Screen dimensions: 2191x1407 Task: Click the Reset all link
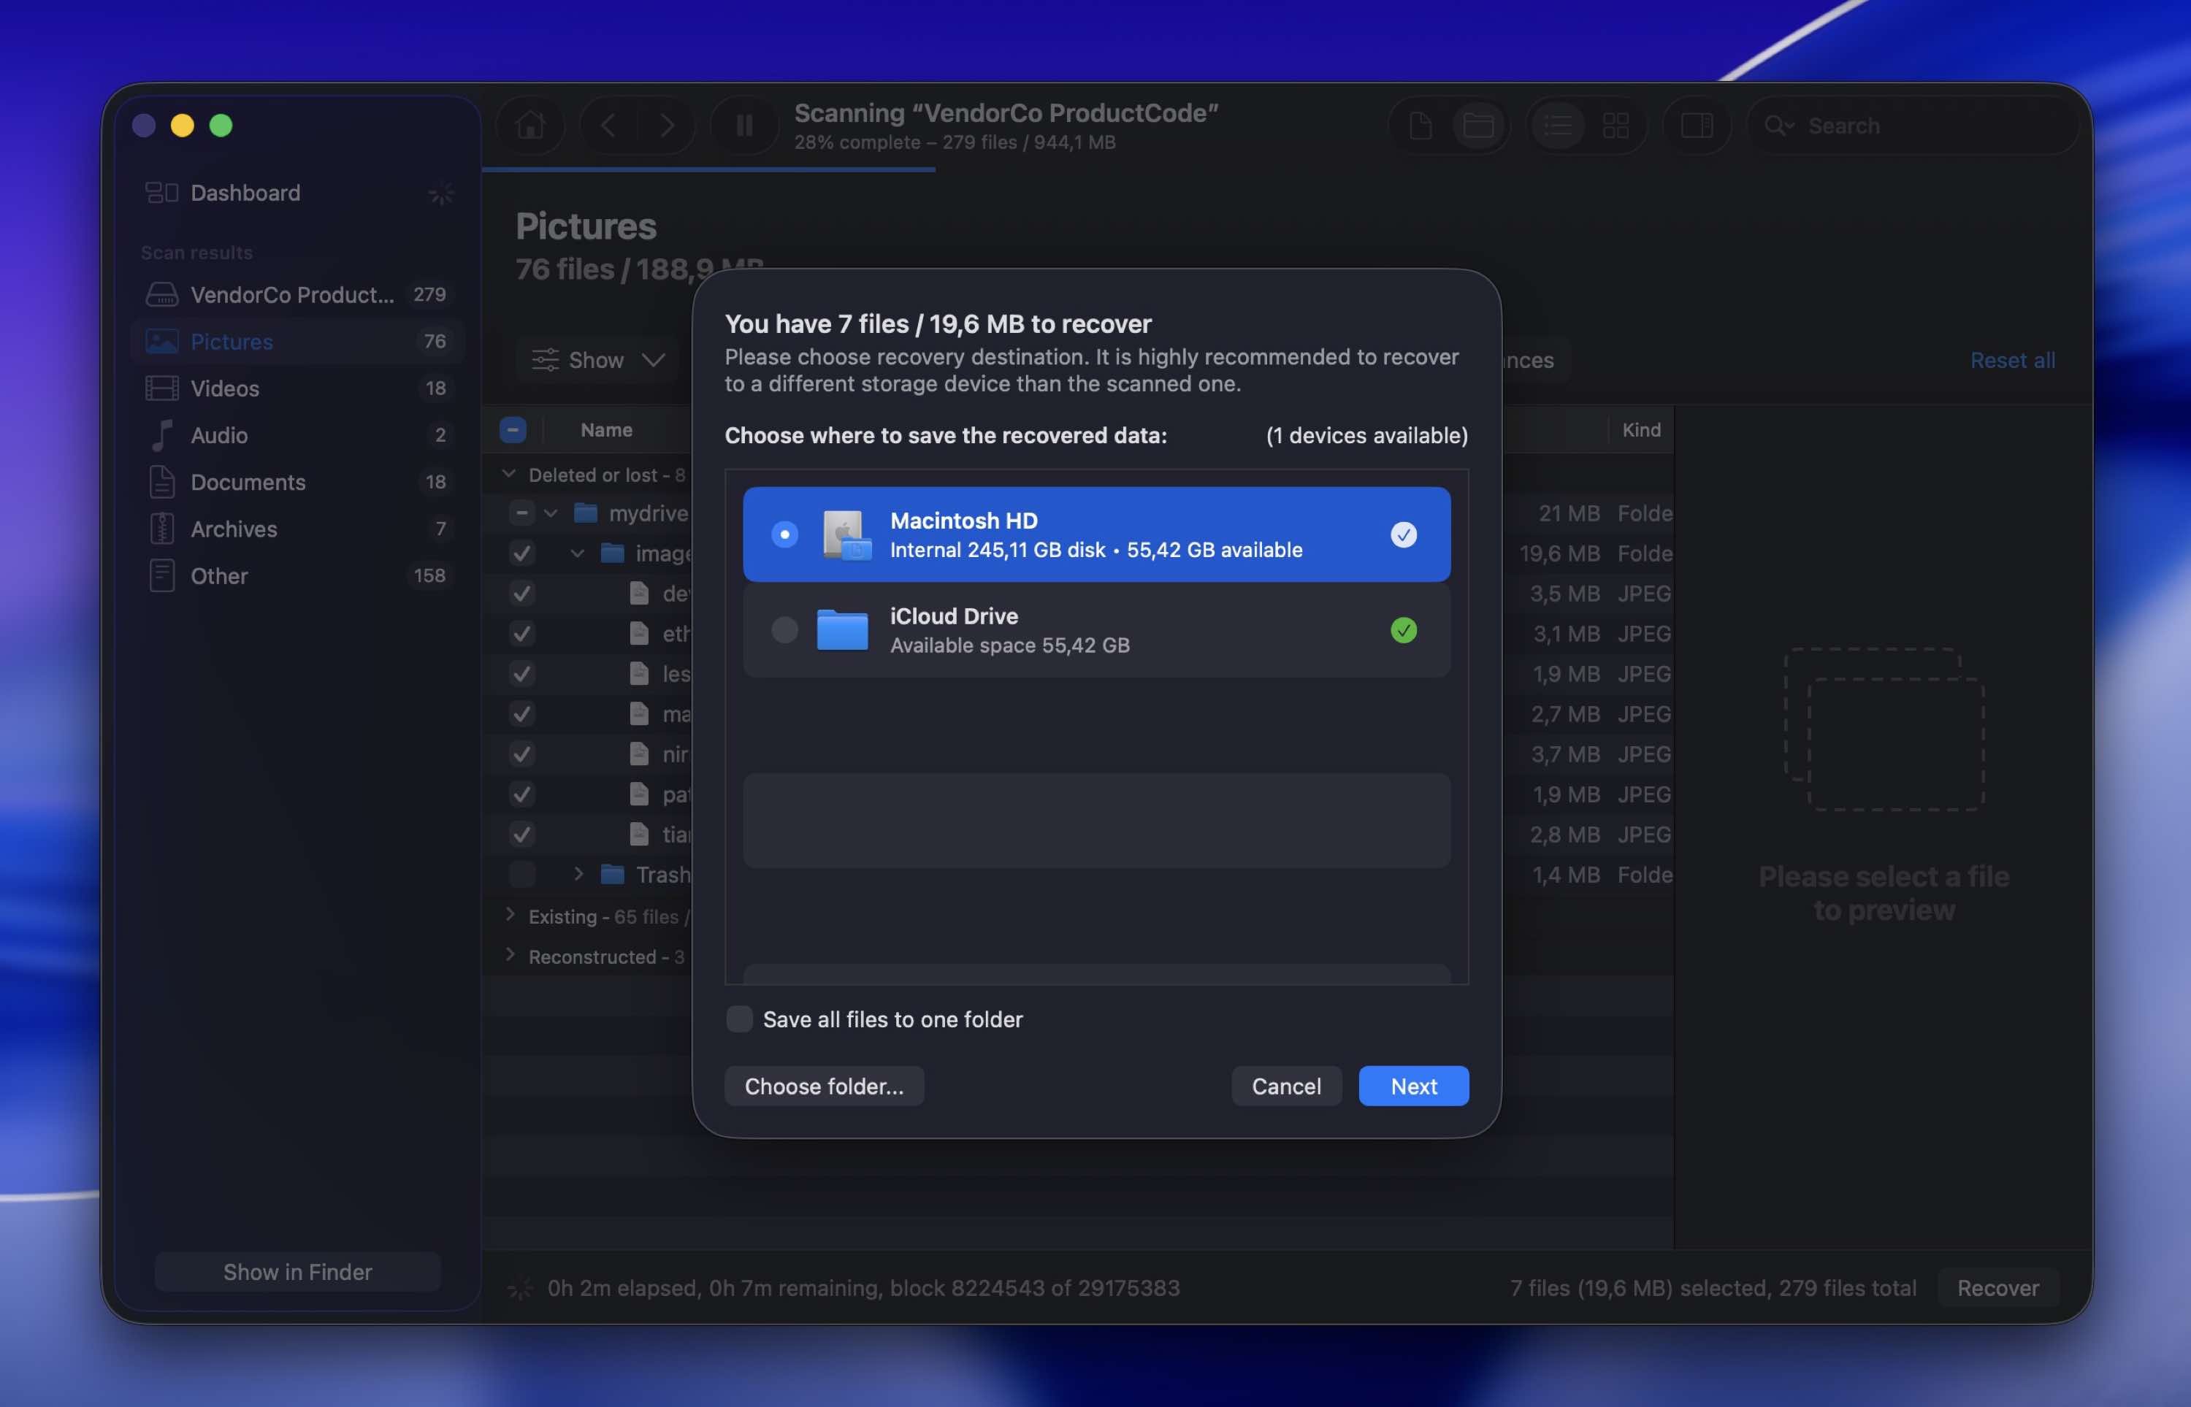tap(2013, 360)
